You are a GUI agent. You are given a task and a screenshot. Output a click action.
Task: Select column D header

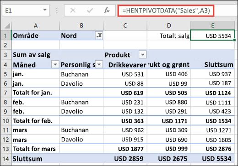pyautogui.click(x=169, y=26)
